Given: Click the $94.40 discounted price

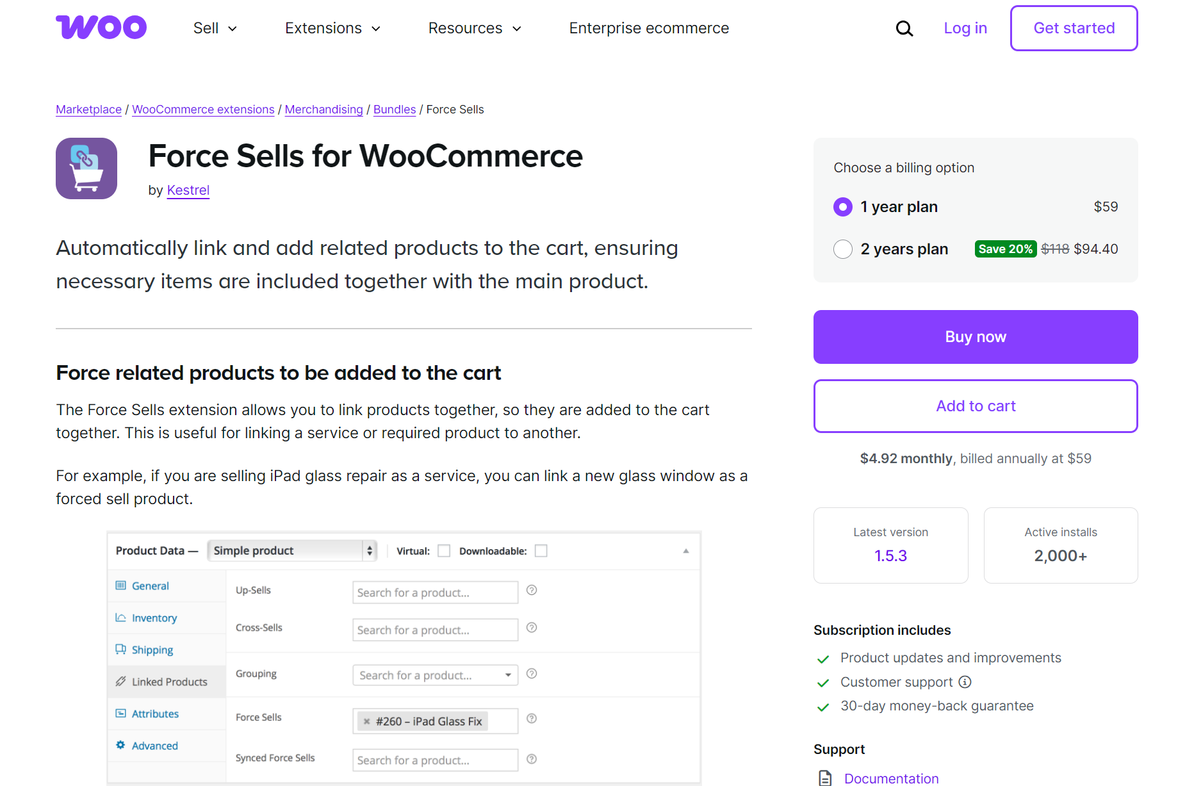Looking at the screenshot, I should coord(1096,249).
